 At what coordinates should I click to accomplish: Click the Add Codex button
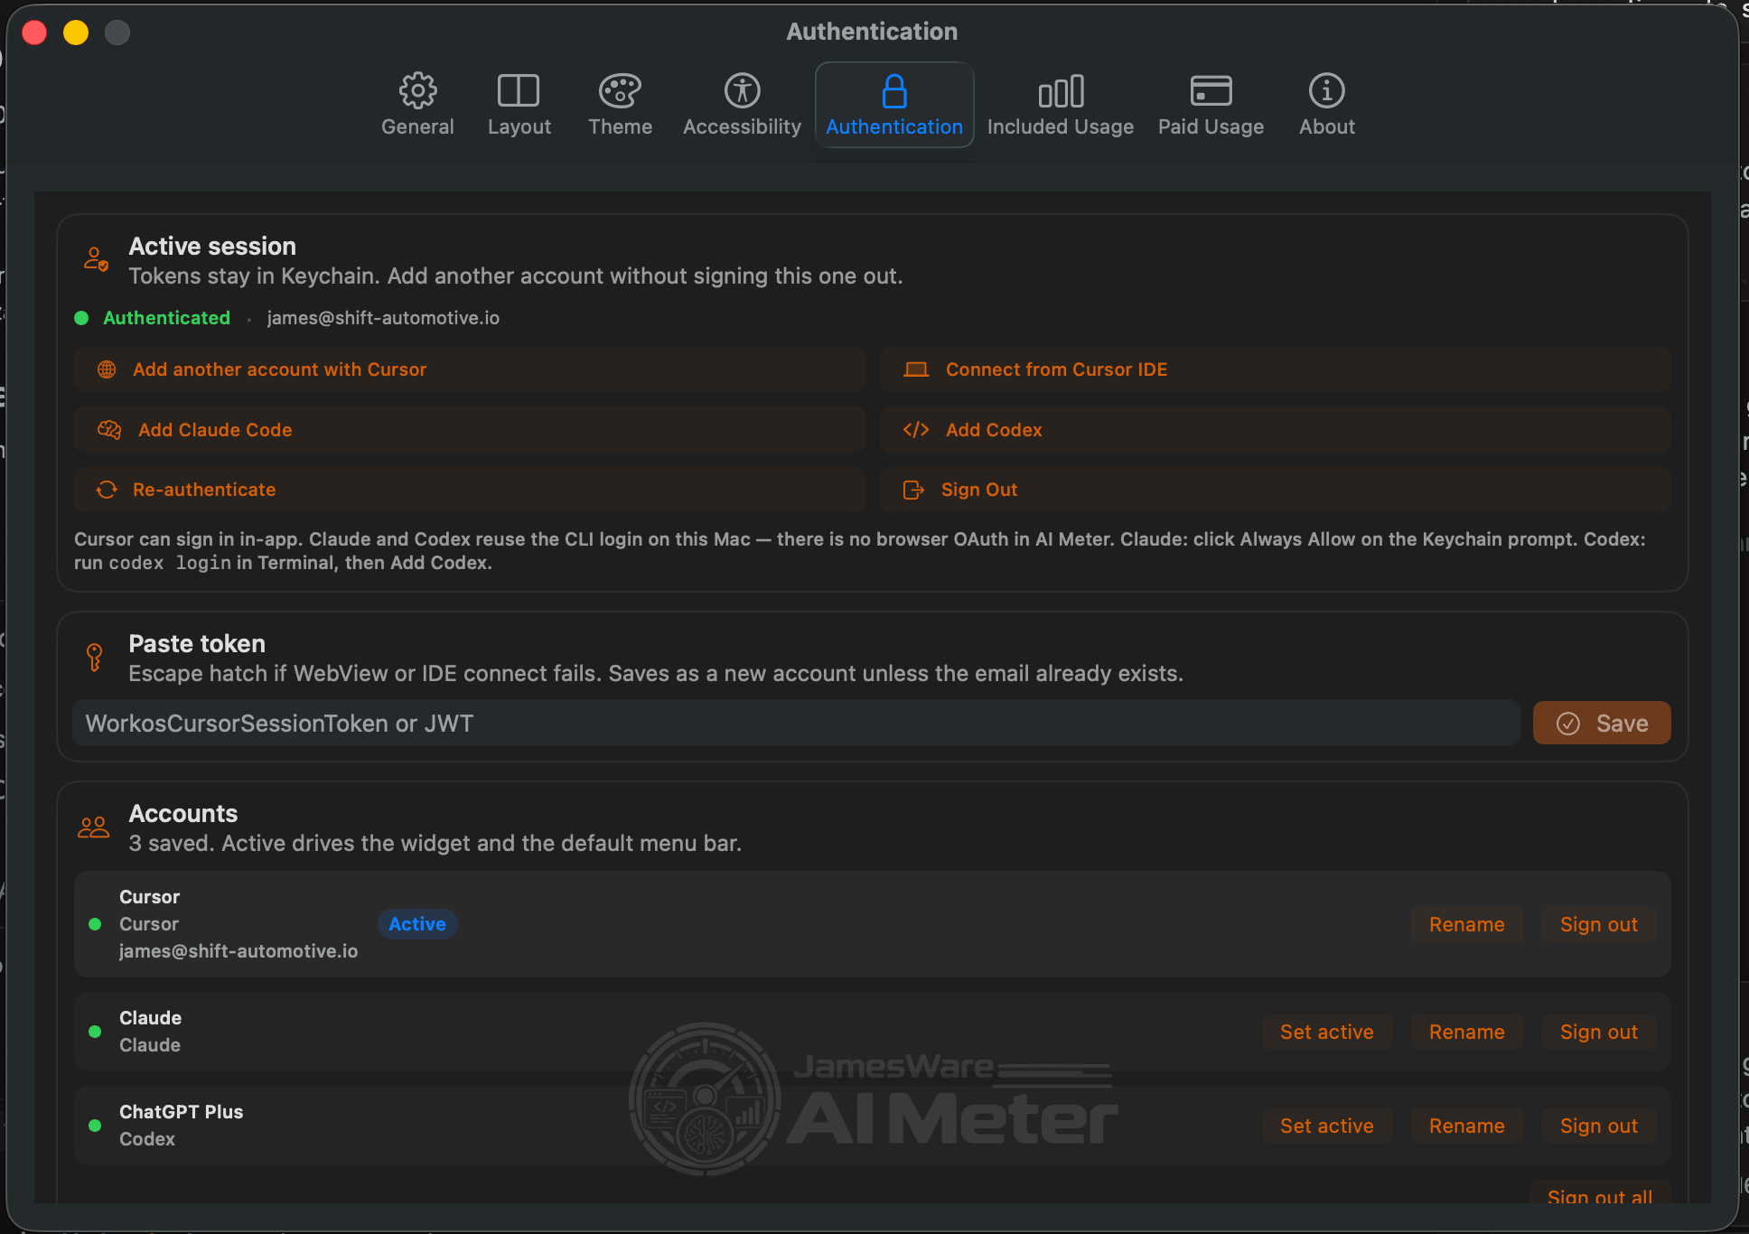click(x=1275, y=430)
